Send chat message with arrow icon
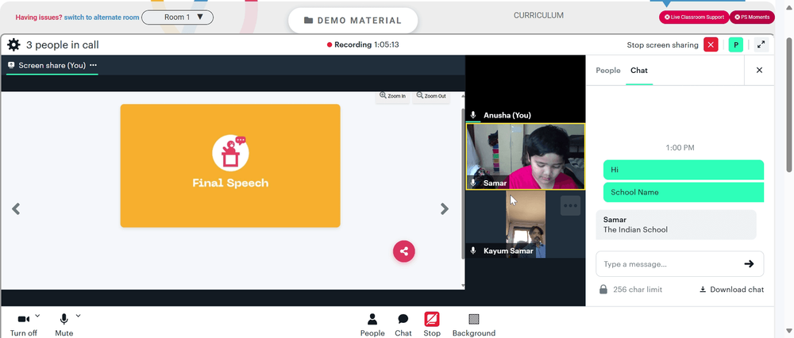 point(749,263)
